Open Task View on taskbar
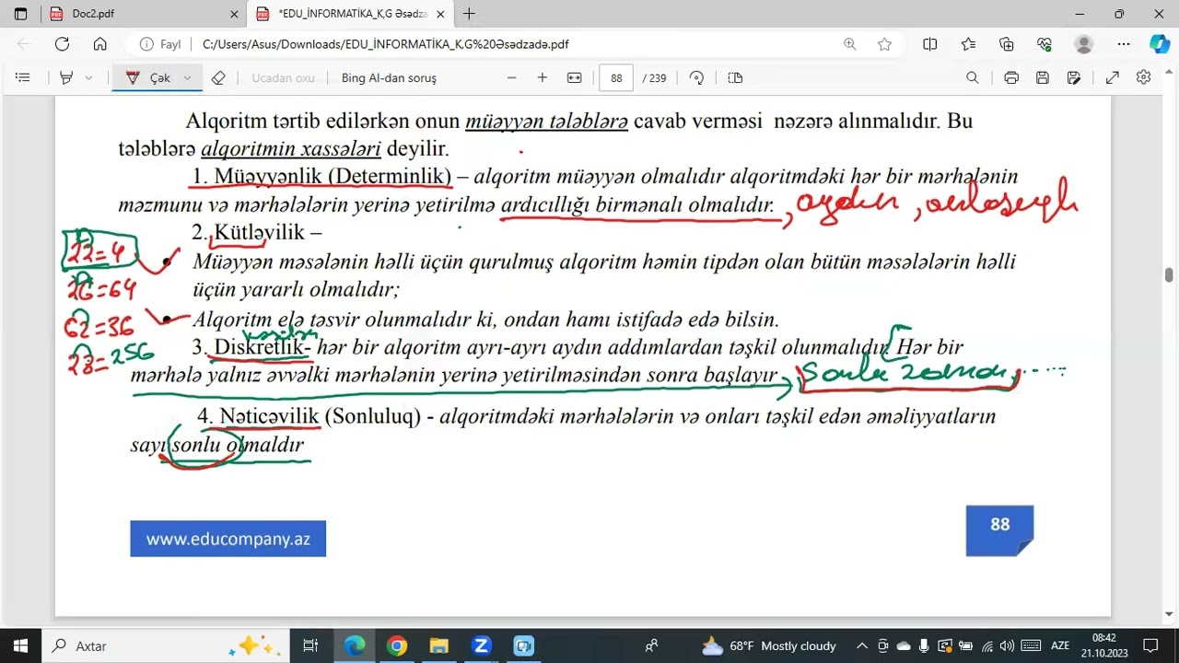The height and width of the screenshot is (663, 1179). pos(310,646)
